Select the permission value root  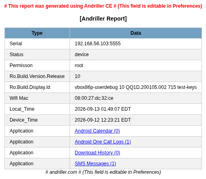click(x=79, y=65)
